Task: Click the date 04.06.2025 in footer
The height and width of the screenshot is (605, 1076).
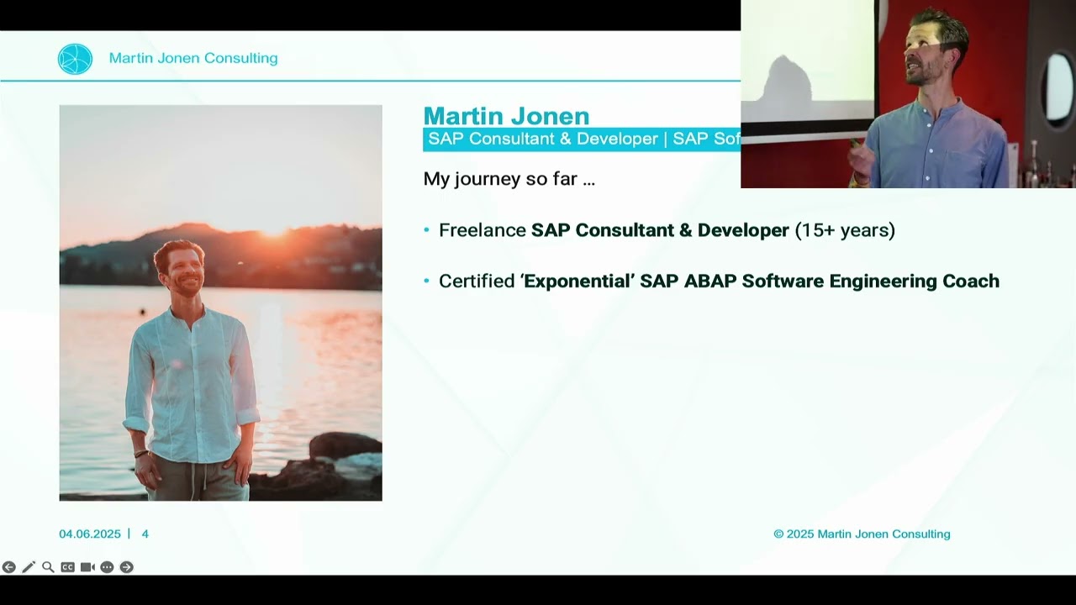Action: pyautogui.click(x=90, y=534)
